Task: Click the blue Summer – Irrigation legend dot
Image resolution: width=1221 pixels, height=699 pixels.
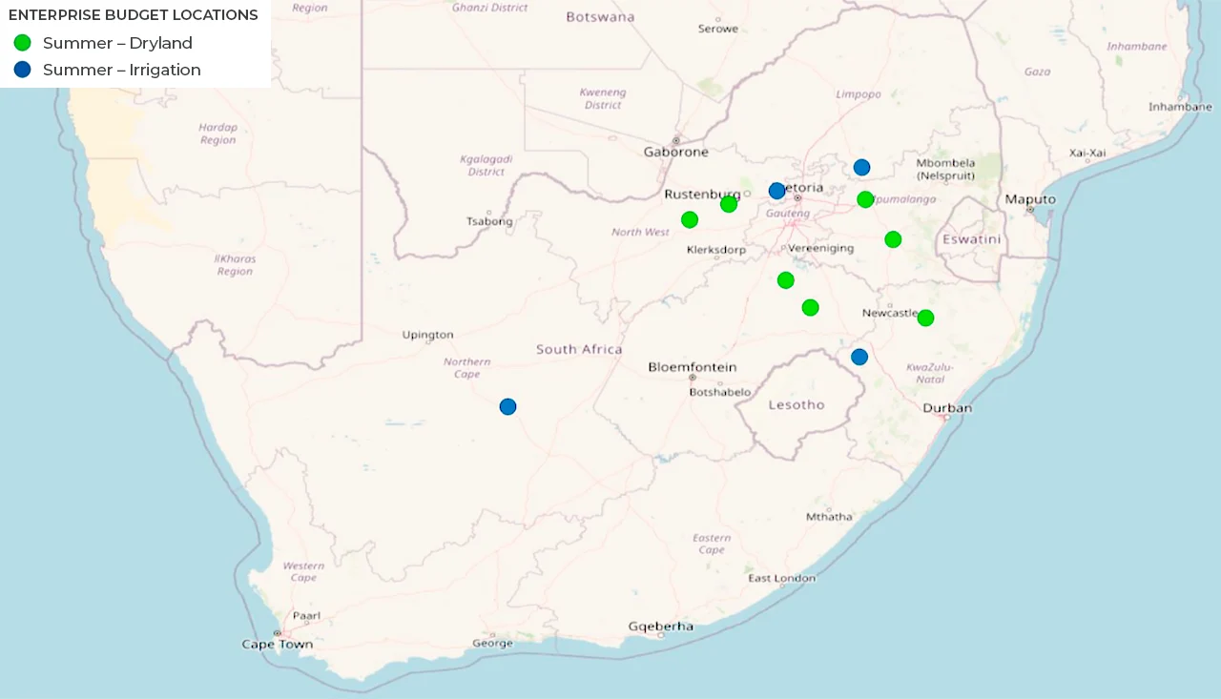Action: point(23,70)
